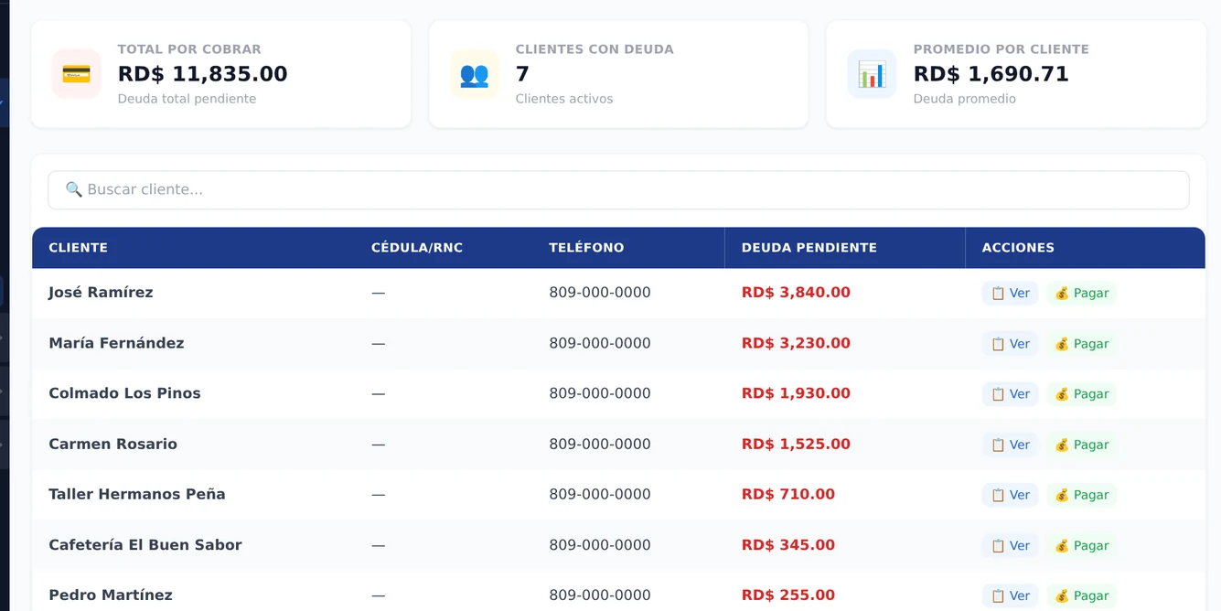This screenshot has height=611, width=1221.
Task: Click the RD$ 255.00 debt amount
Action: (x=788, y=595)
